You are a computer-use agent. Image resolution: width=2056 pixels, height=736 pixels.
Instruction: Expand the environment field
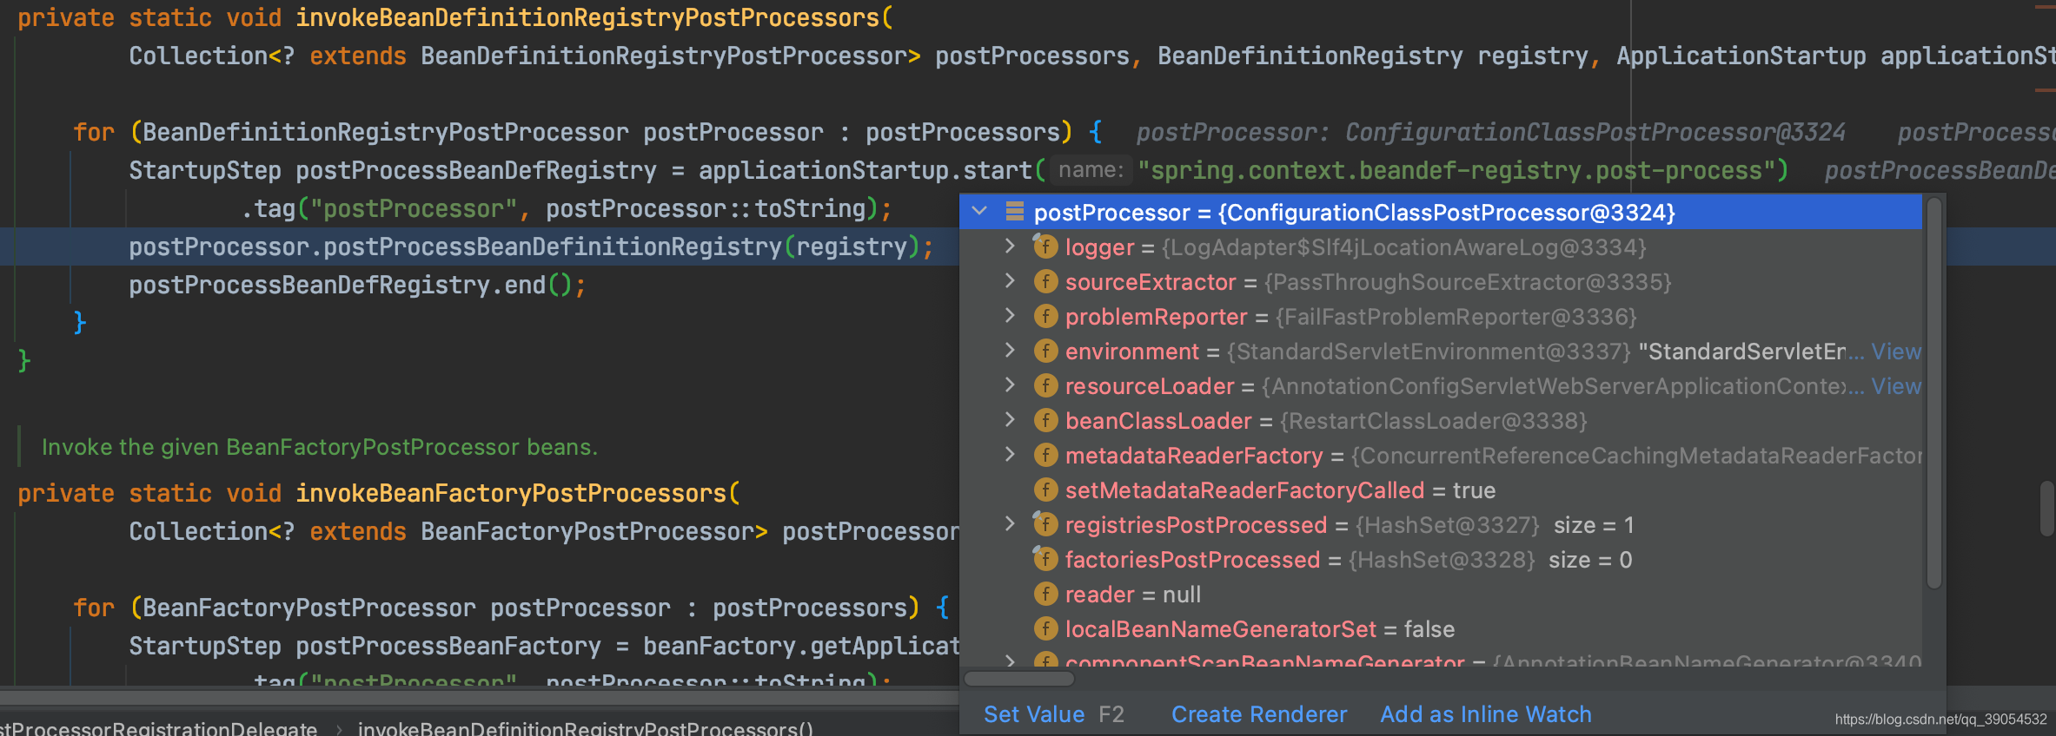1010,351
